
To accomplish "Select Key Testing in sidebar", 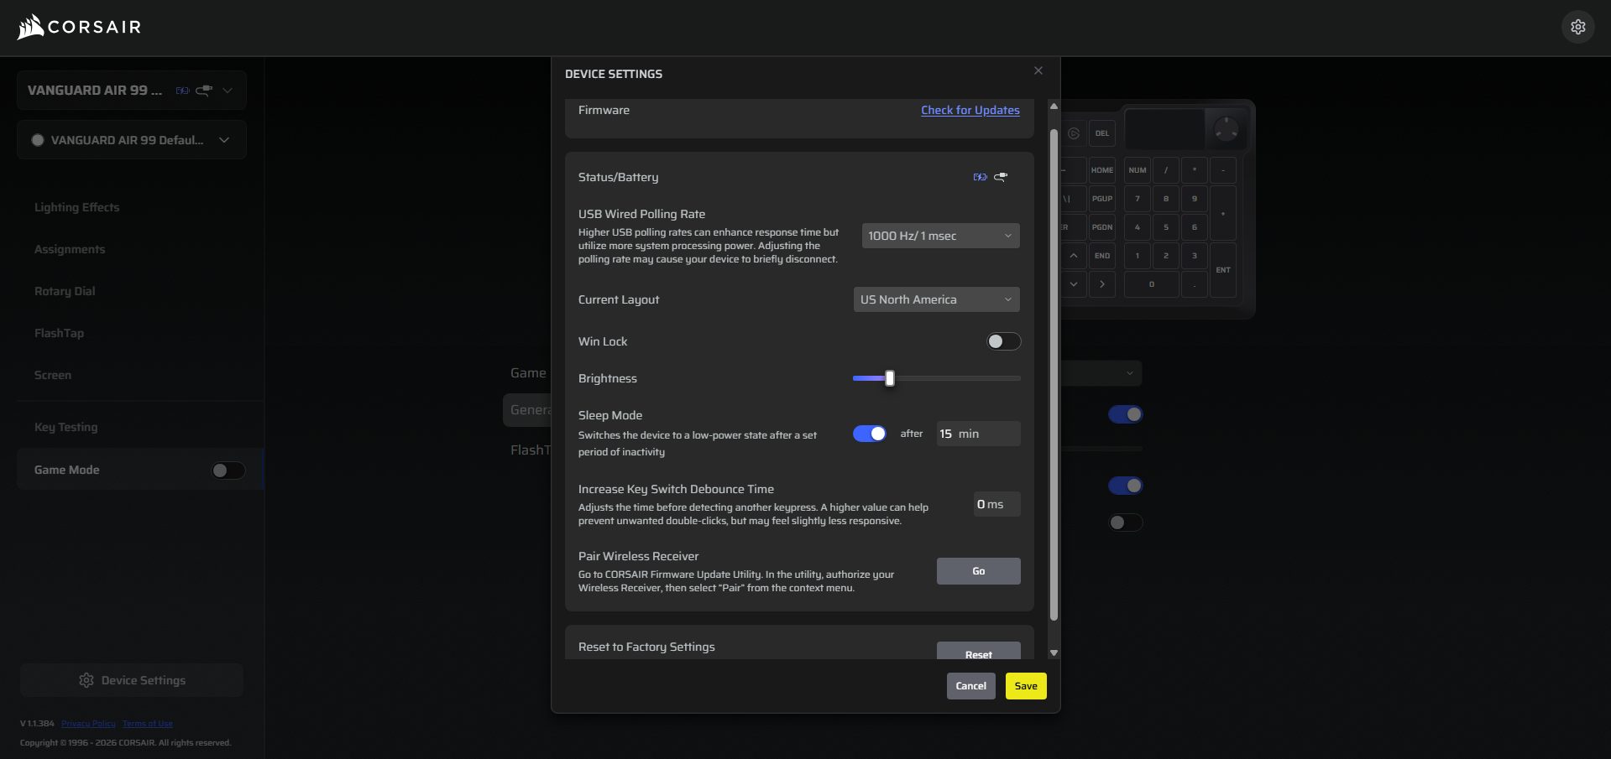I will point(65,427).
